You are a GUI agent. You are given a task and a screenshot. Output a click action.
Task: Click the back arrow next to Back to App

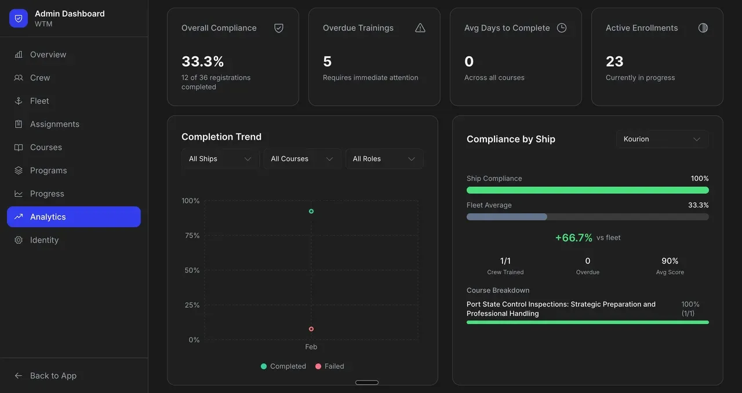click(18, 375)
